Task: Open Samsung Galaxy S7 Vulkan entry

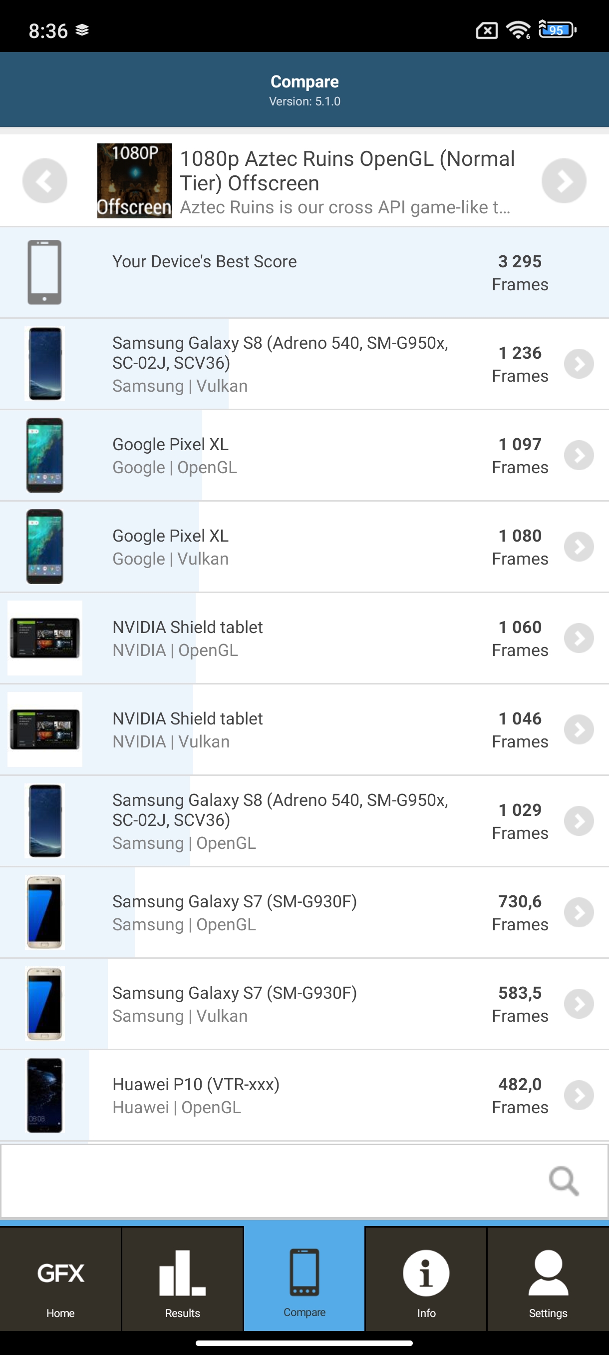Action: 234,1004
